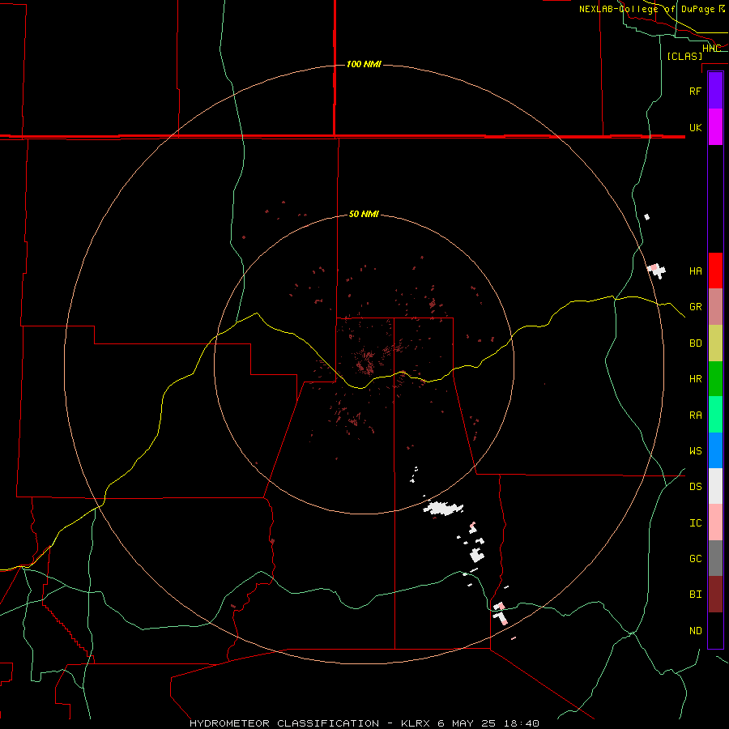
Task: Click the [CLAS] product label
Action: click(684, 56)
